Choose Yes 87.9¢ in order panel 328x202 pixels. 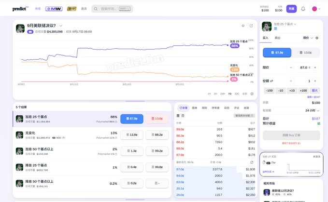pyautogui.click(x=277, y=53)
